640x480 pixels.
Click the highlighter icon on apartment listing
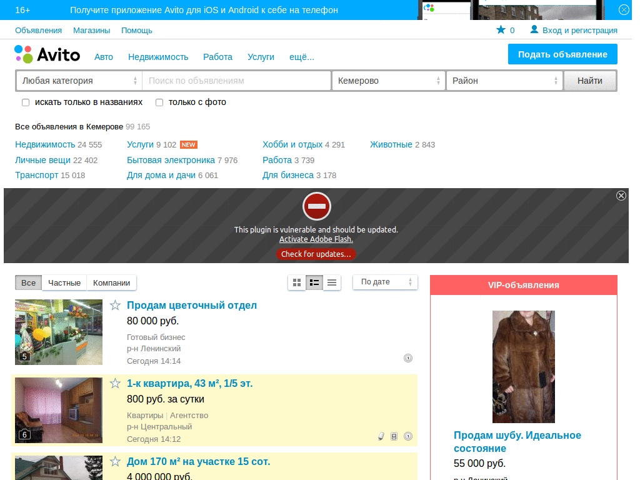(x=381, y=436)
